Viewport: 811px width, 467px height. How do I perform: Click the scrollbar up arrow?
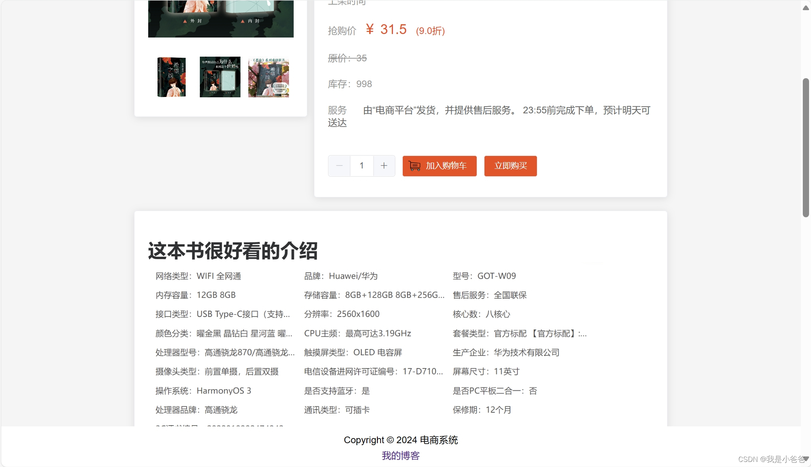805,7
